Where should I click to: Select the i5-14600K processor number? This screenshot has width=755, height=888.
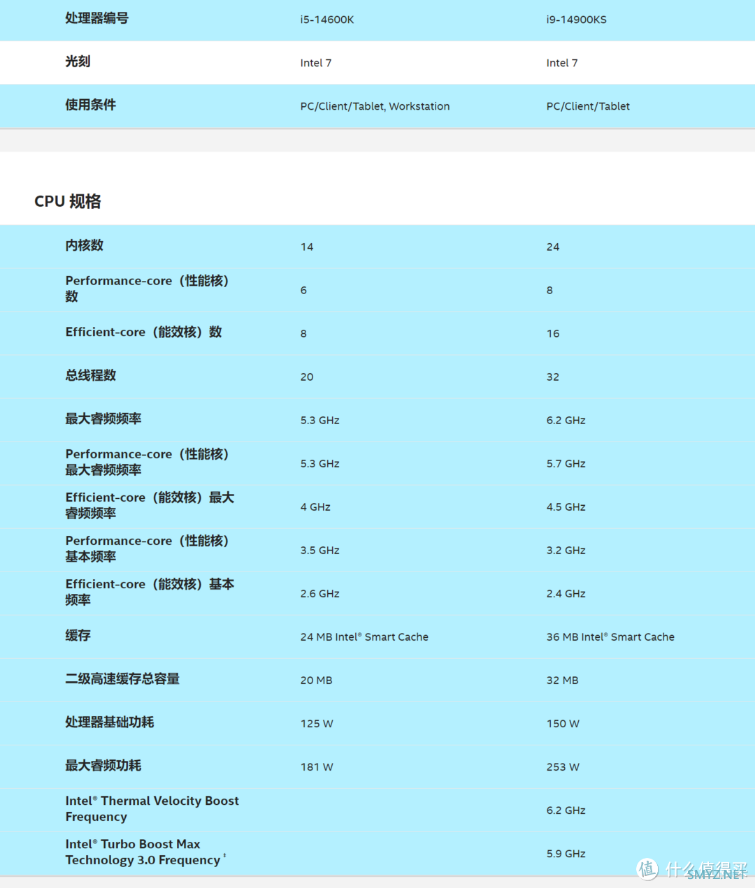point(327,20)
